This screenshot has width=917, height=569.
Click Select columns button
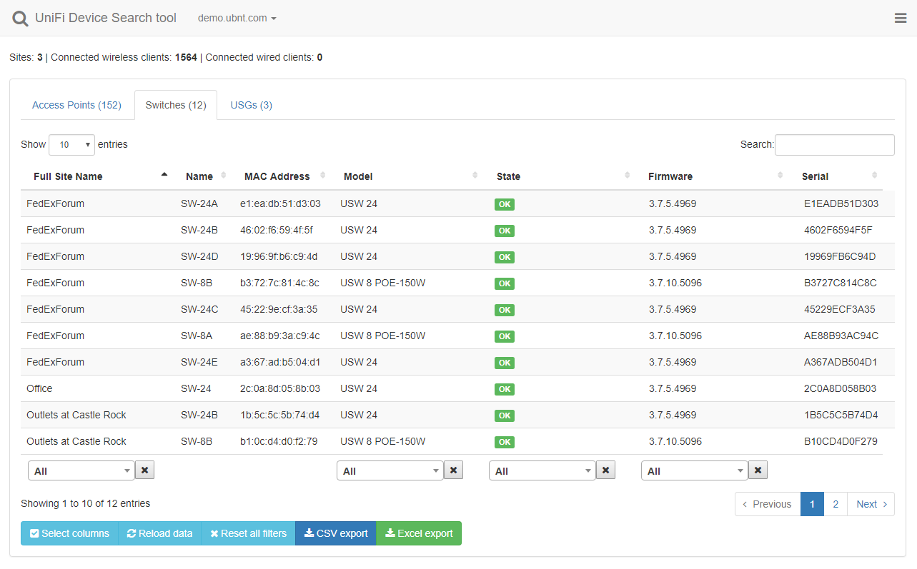(69, 533)
